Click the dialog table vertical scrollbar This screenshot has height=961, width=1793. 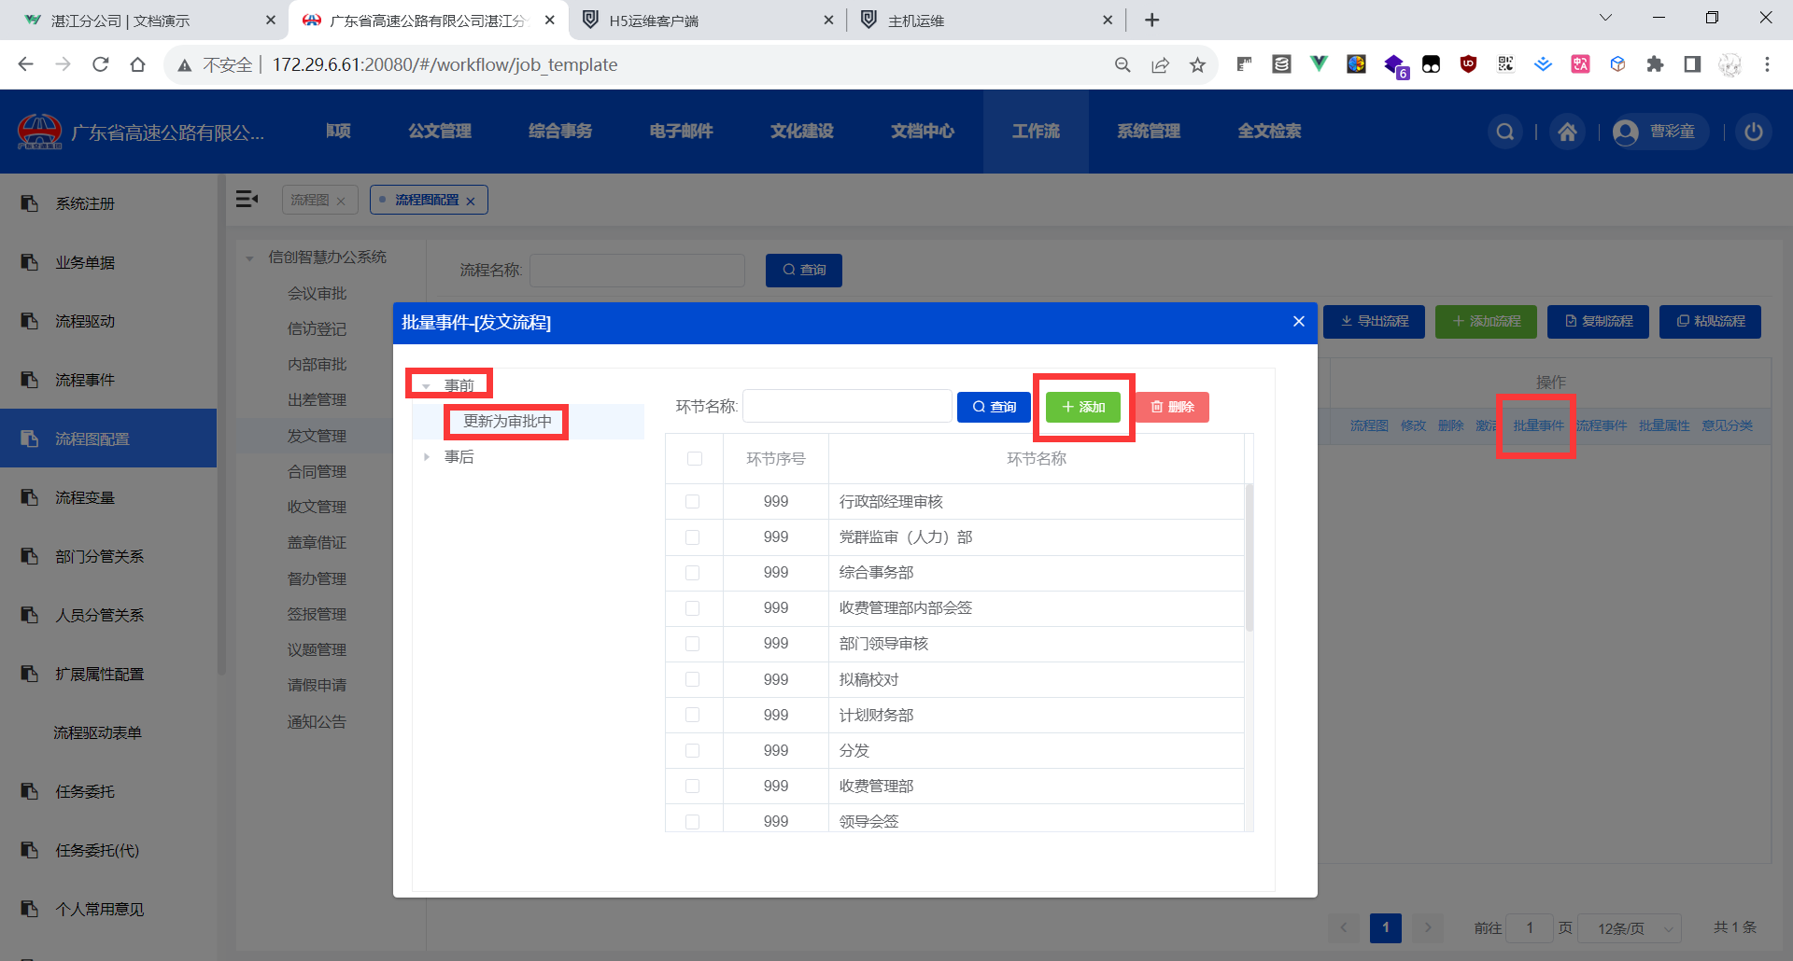click(1249, 557)
